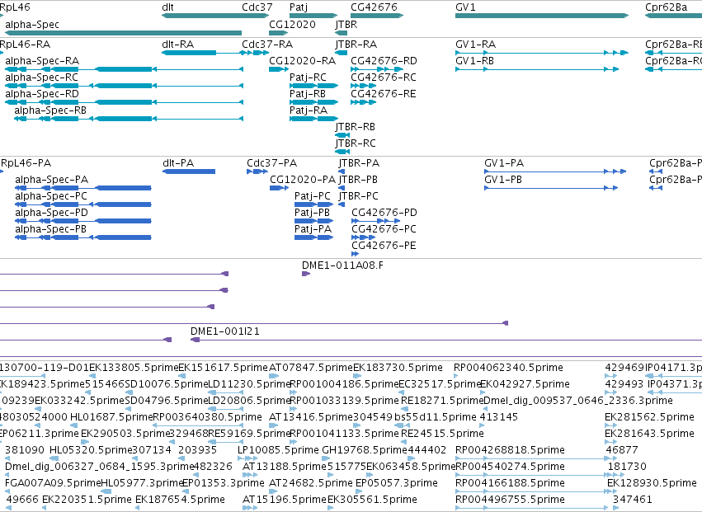Select transcript CG42676-RE
The height and width of the screenshot is (512, 702).
pos(364,102)
